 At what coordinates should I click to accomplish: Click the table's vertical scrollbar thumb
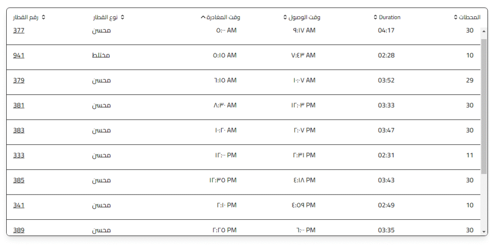click(x=484, y=105)
